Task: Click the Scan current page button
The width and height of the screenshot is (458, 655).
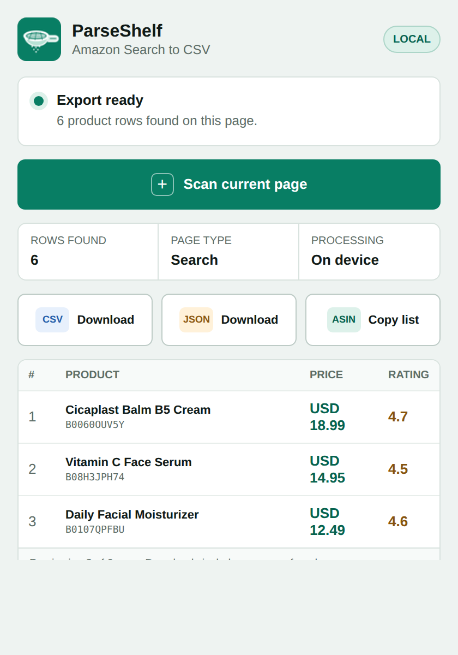Action: click(229, 184)
